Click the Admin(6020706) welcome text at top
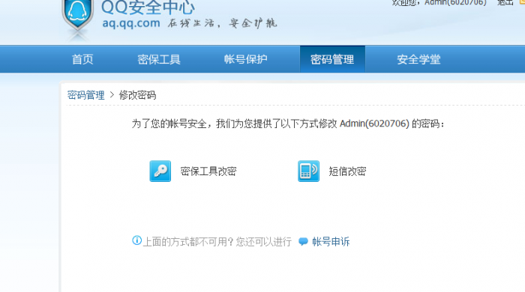Image resolution: width=525 pixels, height=292 pixels. coord(455,3)
